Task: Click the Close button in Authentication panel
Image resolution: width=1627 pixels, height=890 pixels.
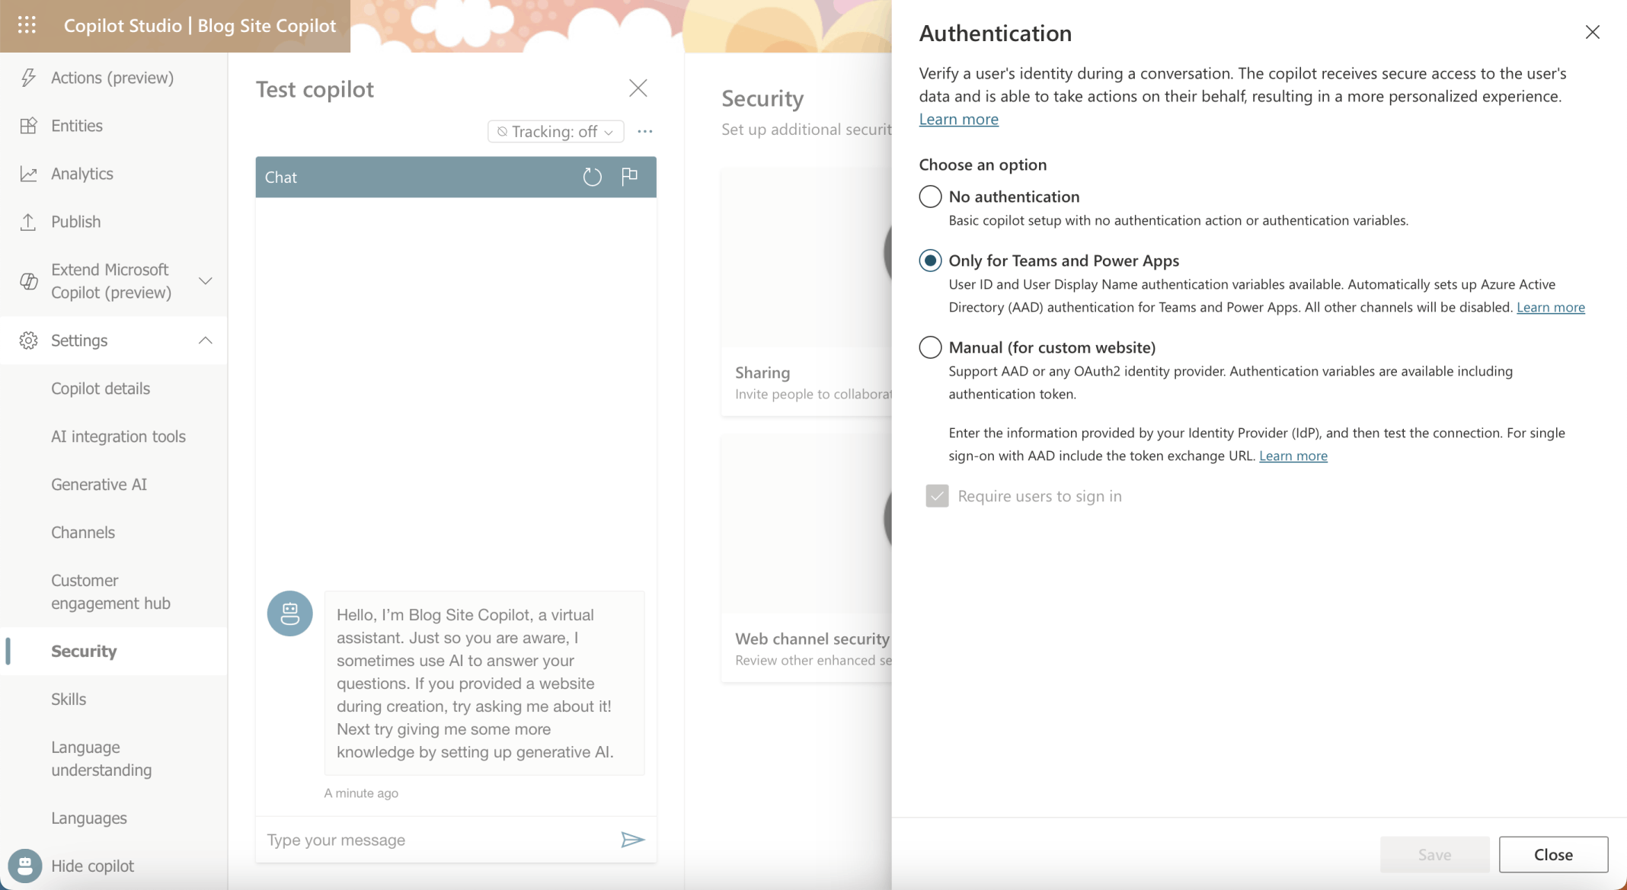Action: tap(1552, 854)
